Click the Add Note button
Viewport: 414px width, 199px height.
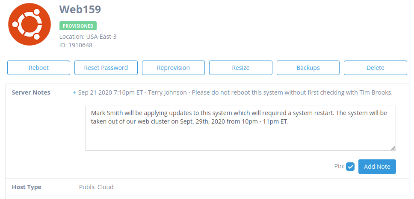point(377,167)
